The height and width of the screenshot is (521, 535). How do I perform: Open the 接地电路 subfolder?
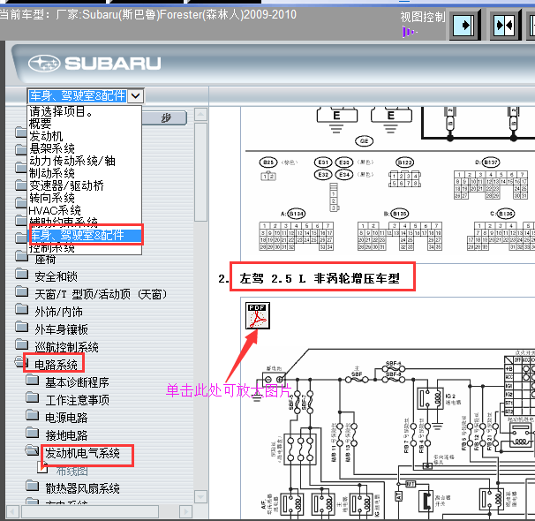pyautogui.click(x=66, y=435)
